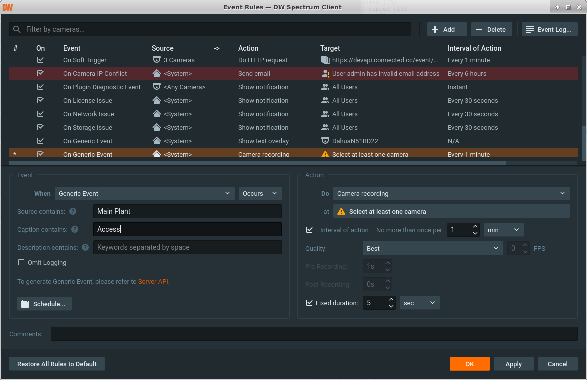Click the help icon beside Description contains
This screenshot has height=380, width=587.
(x=85, y=247)
